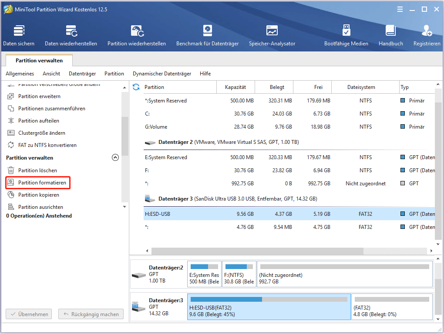Open the Daten sichern tool
Viewport: 444px width, 334px height.
pyautogui.click(x=19, y=35)
